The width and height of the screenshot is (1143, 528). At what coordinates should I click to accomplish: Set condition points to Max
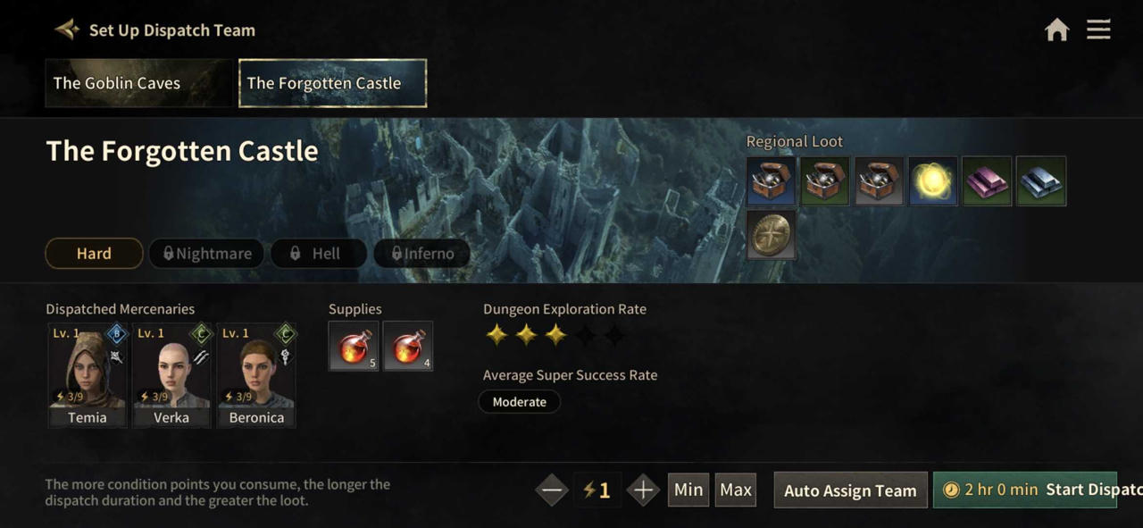[736, 490]
